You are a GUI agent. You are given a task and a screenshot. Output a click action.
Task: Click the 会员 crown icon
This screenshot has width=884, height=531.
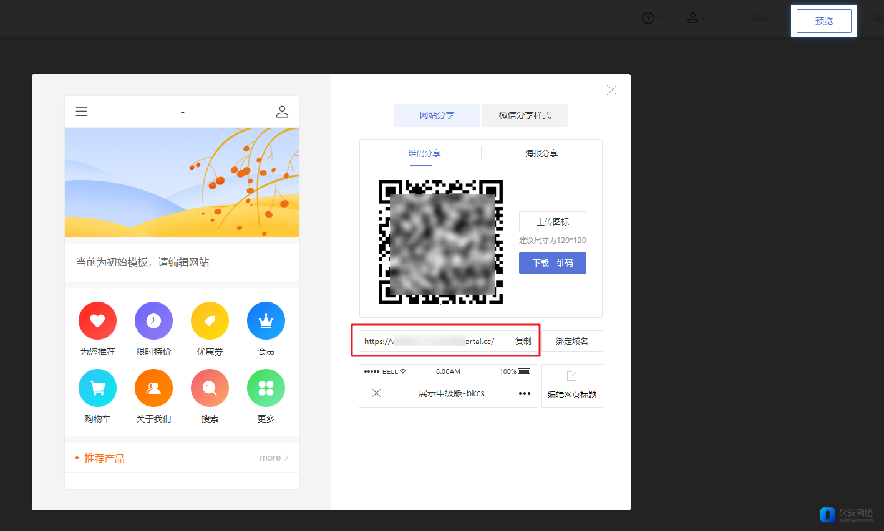pyautogui.click(x=266, y=321)
